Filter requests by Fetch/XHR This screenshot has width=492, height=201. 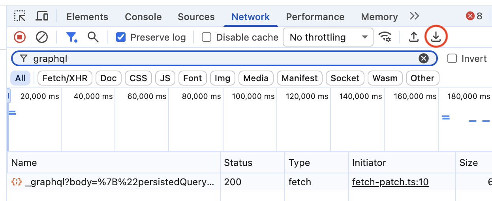(65, 78)
